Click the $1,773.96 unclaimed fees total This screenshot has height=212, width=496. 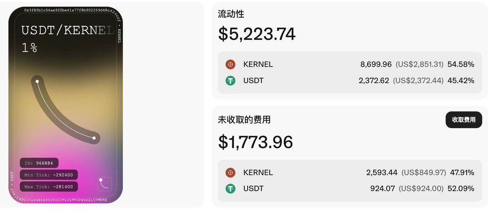pos(255,142)
